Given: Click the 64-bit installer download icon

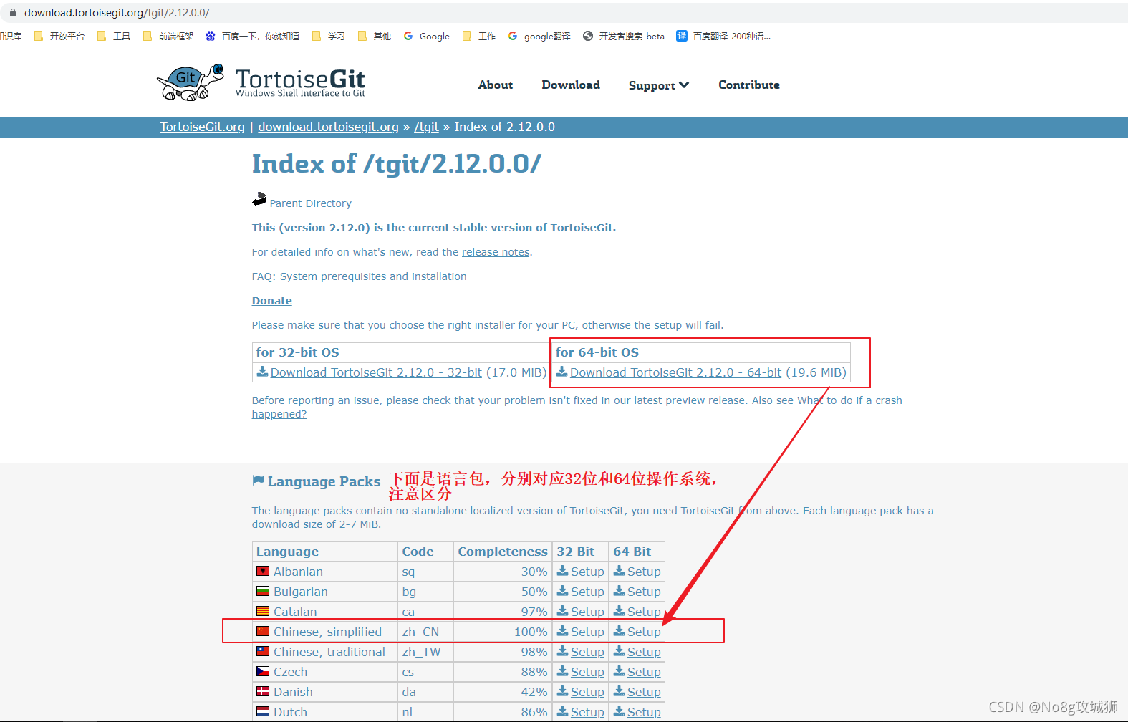Looking at the screenshot, I should pos(562,372).
